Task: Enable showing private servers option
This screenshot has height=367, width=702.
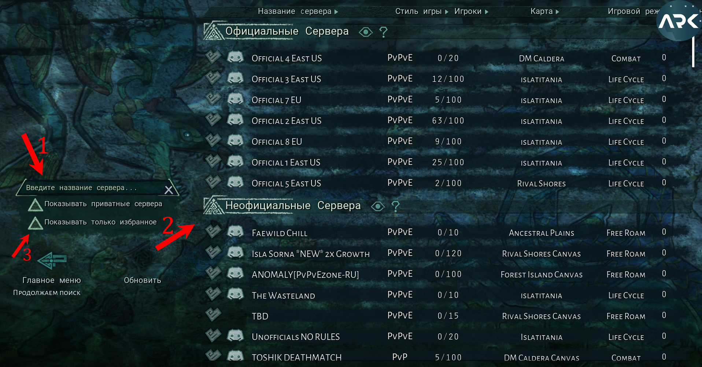Action: (36, 205)
